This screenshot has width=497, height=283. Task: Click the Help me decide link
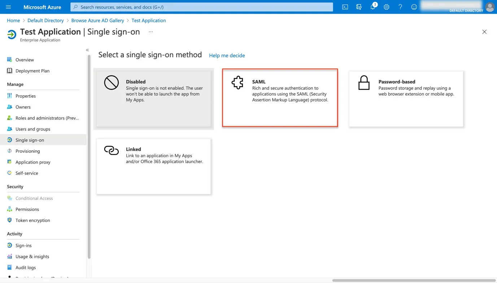(x=227, y=56)
